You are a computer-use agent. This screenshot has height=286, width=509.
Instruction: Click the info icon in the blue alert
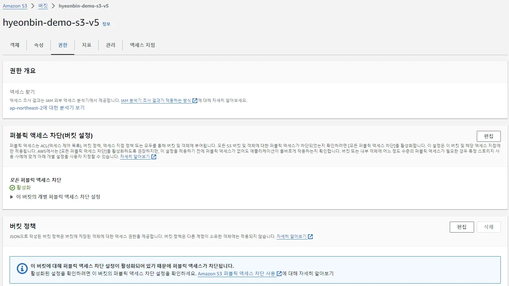pyautogui.click(x=22, y=269)
